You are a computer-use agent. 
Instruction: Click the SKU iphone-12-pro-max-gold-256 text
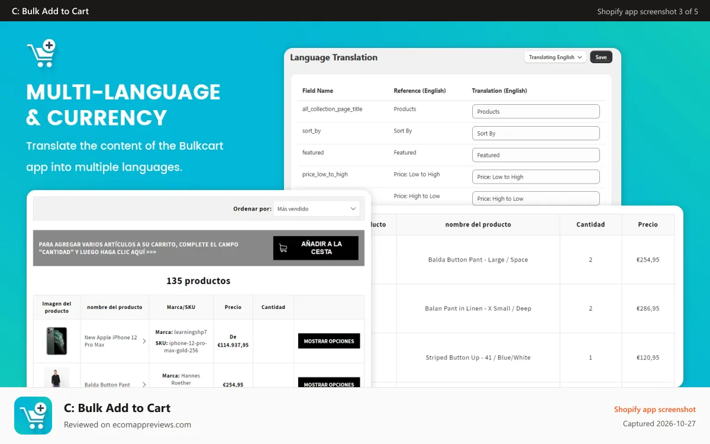click(x=181, y=347)
